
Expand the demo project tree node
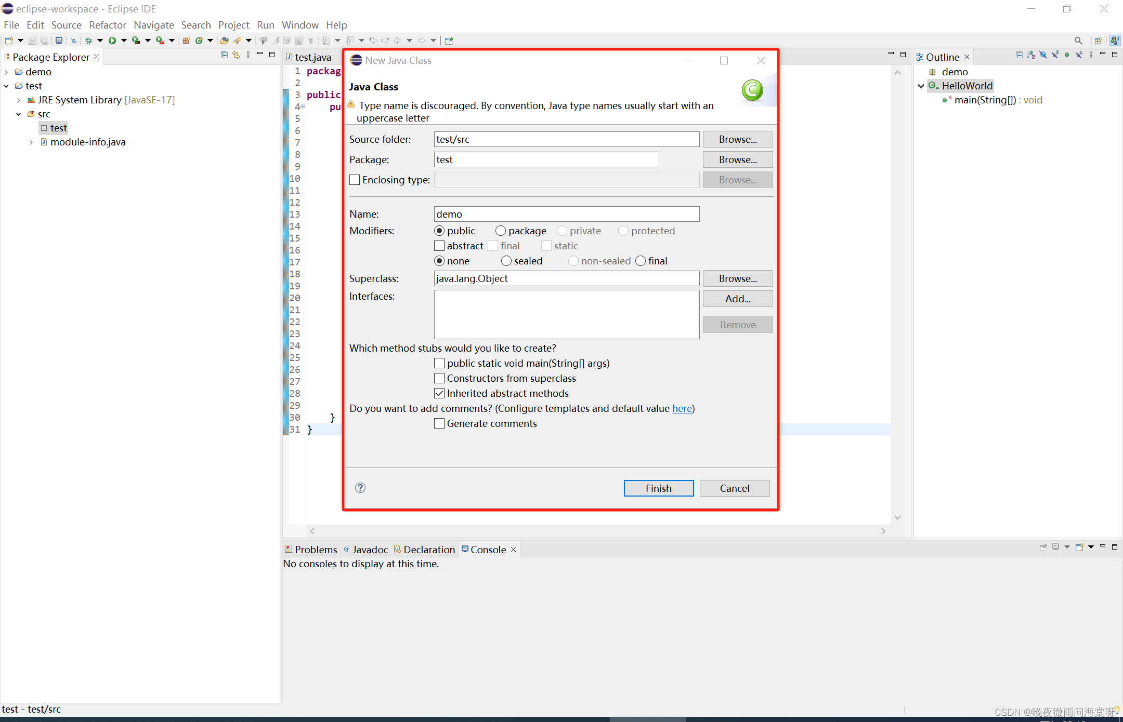(6, 72)
